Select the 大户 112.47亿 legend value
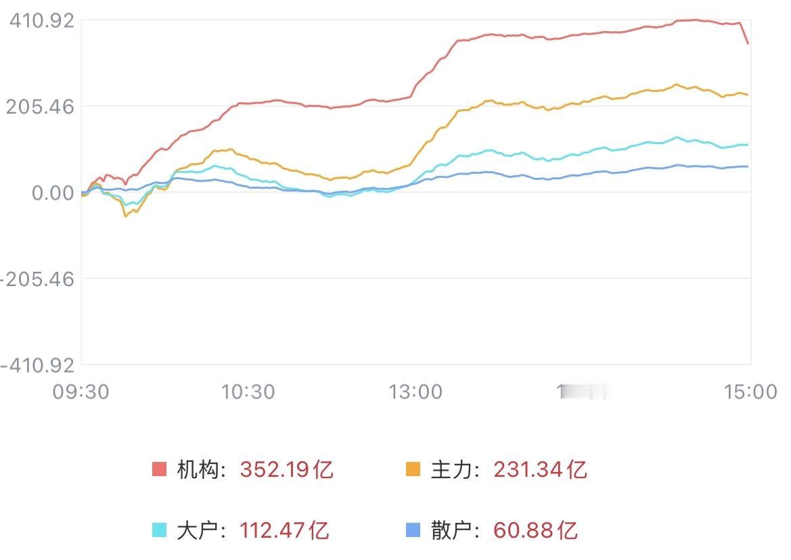 284,530
